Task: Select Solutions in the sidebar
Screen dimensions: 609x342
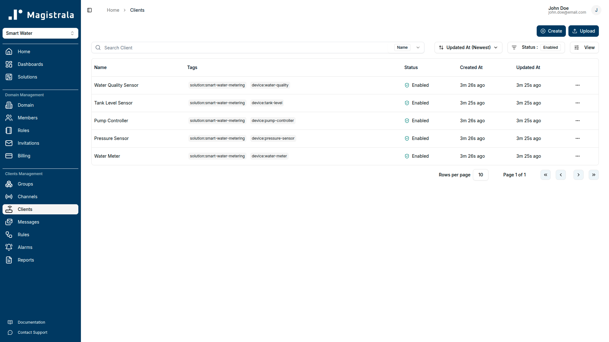Action: [27, 77]
